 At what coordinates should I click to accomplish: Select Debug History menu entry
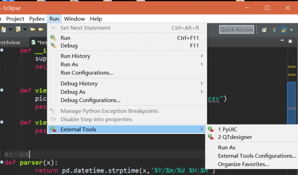[127, 84]
